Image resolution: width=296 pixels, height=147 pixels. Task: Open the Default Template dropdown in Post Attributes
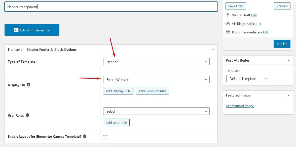[x=247, y=79]
